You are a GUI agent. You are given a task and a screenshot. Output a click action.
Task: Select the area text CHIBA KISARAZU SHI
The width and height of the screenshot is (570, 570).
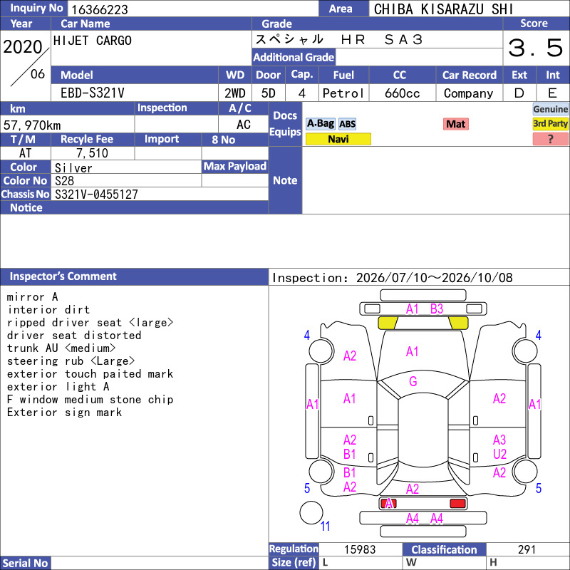(x=443, y=9)
